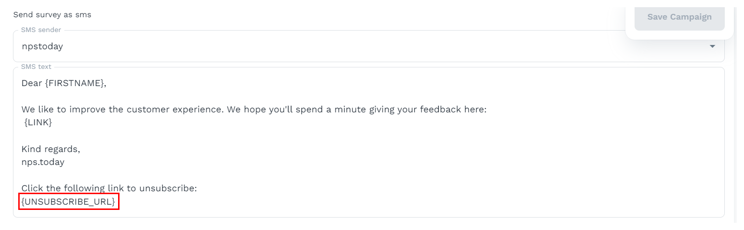This screenshot has height=230, width=744.
Task: Click the {LINK} placeholder in SMS text
Action: coord(38,122)
